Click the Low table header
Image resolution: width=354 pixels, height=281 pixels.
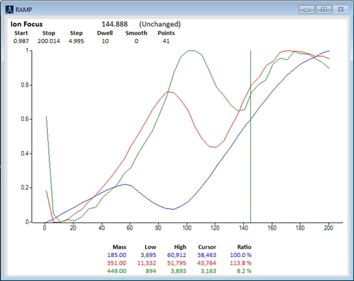(x=150, y=247)
